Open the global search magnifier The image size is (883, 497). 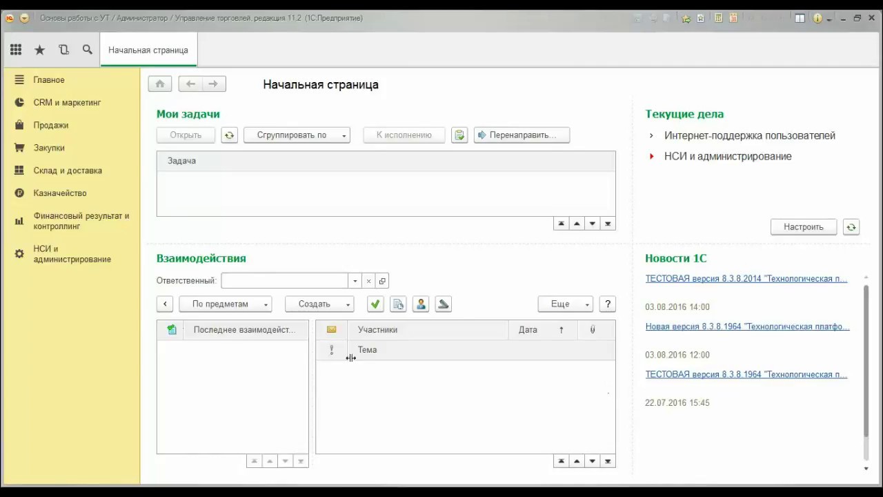pyautogui.click(x=87, y=50)
